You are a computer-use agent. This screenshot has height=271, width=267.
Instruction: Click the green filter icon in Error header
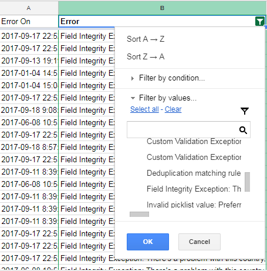(x=260, y=21)
